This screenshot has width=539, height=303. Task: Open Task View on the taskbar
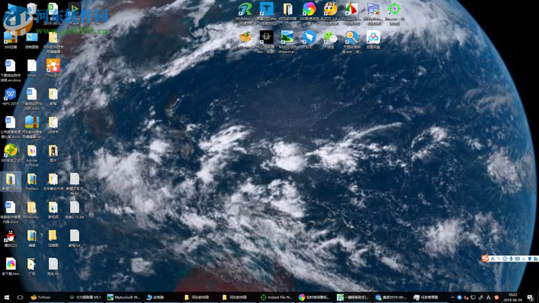click(x=20, y=298)
